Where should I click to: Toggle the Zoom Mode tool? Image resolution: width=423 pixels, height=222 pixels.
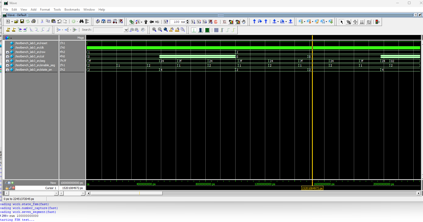(x=349, y=22)
